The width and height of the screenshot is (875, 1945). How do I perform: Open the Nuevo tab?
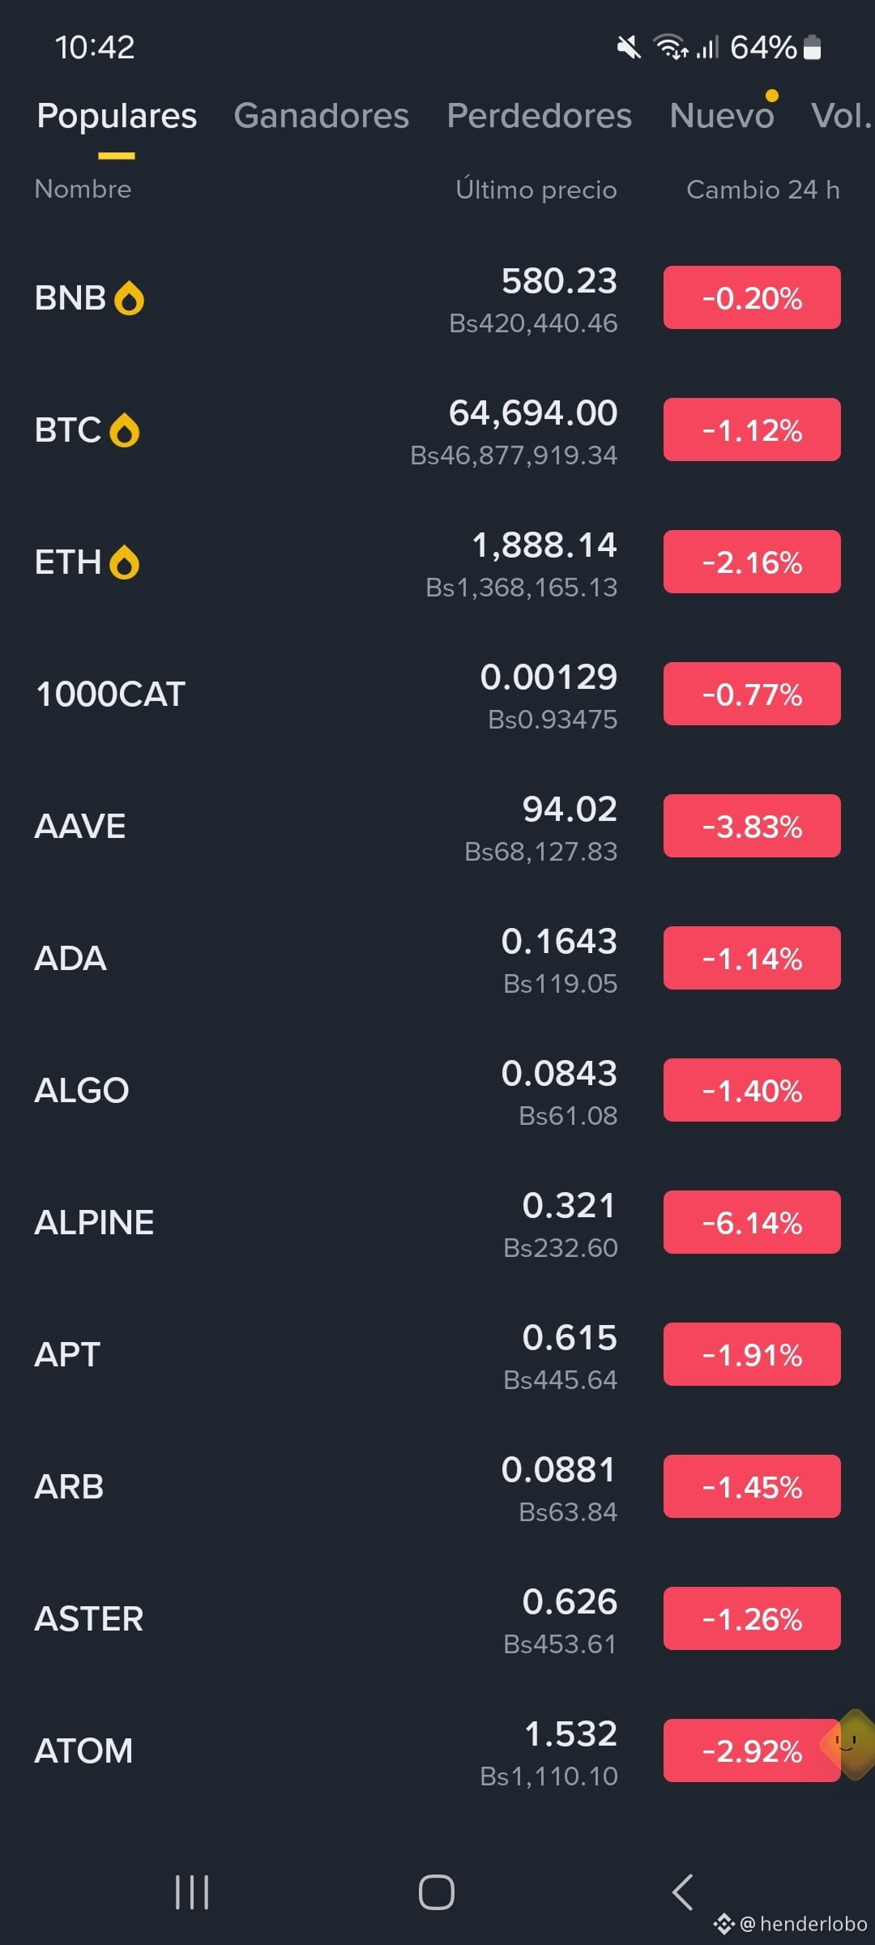tap(722, 116)
